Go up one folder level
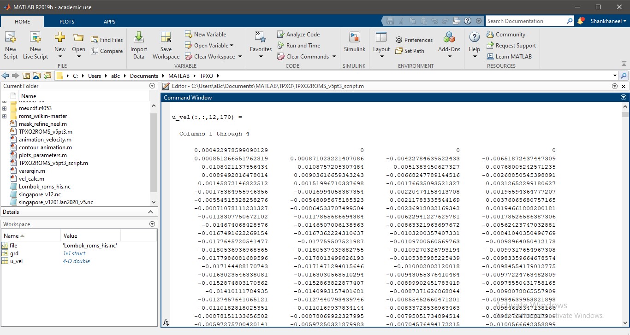The height and width of the screenshot is (335, 630). pos(26,76)
